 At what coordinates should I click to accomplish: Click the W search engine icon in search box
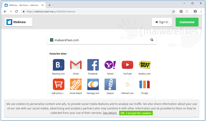point(51,40)
